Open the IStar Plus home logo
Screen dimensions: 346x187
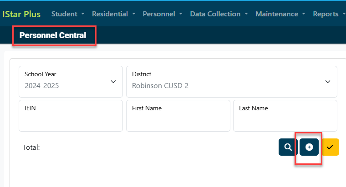pyautogui.click(x=21, y=14)
